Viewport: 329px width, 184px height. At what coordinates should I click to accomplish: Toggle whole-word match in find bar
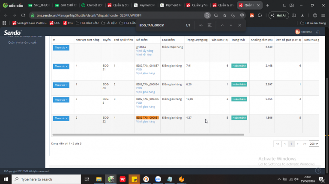coord(209,25)
